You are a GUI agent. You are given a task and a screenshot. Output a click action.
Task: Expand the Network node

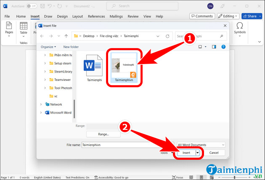pos(41,104)
